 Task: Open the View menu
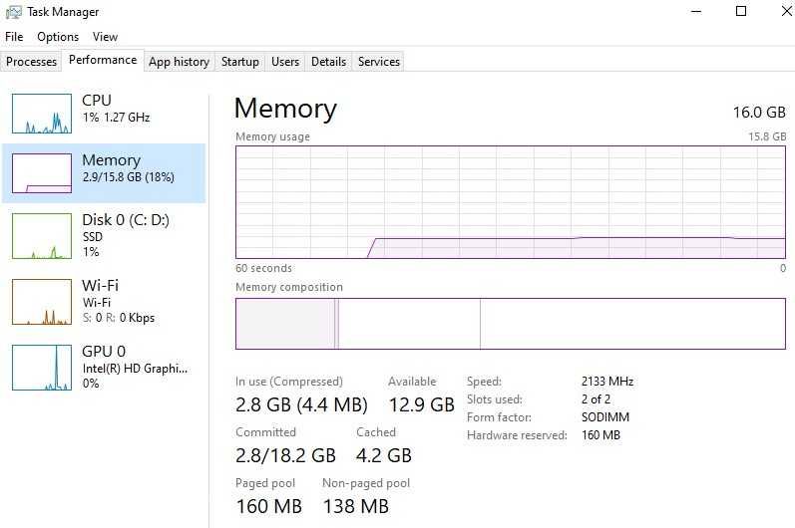click(x=105, y=37)
